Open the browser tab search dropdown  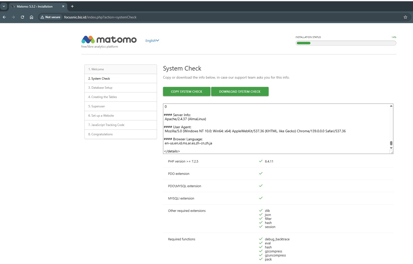(4, 6)
